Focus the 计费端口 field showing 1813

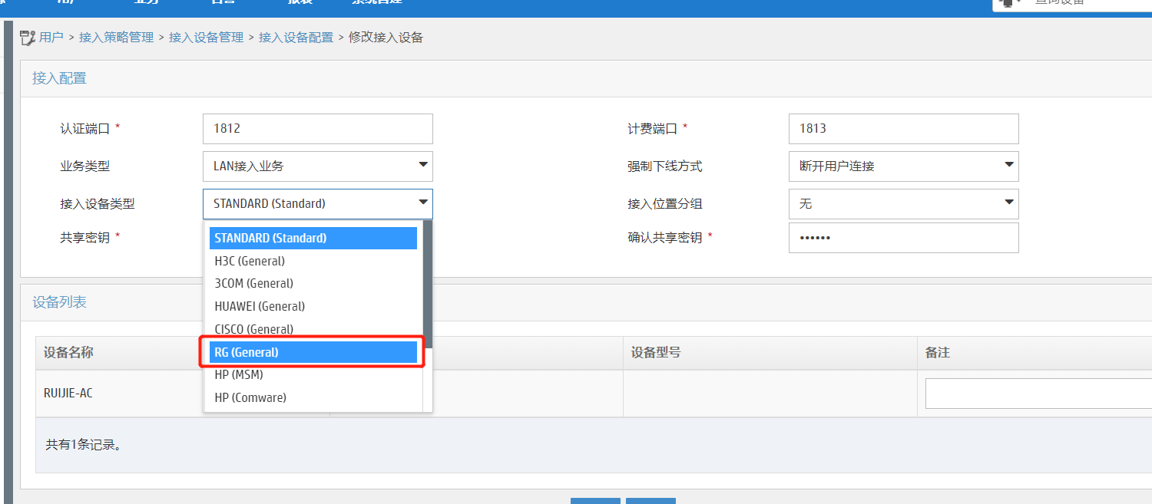tap(904, 129)
